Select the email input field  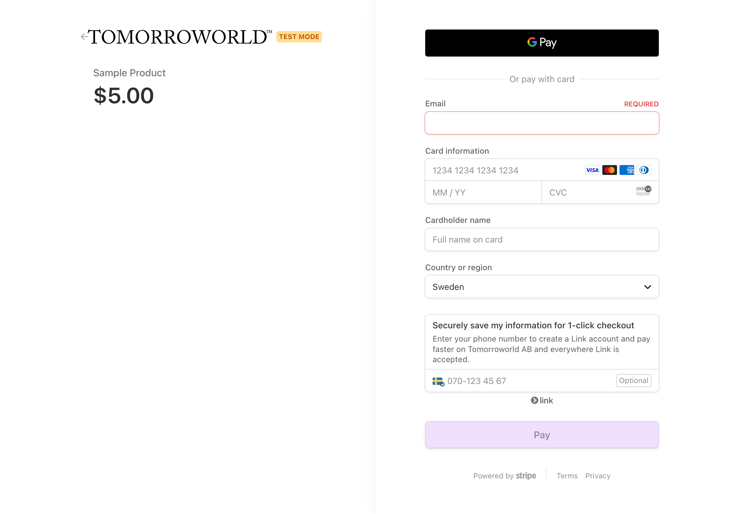pyautogui.click(x=542, y=123)
